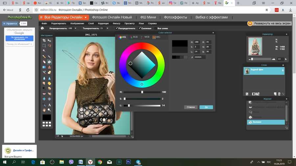Image resolution: width=296 pixels, height=166 pixels.
Task: Select the Move tool
Action: click(49, 40)
